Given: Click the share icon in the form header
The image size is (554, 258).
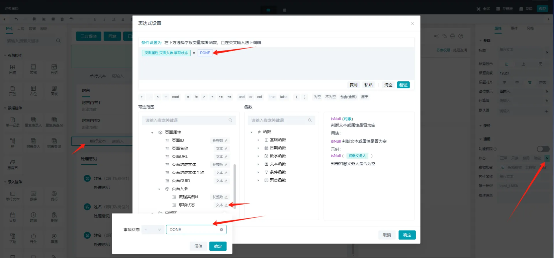Looking at the screenshot, I should [436, 36].
